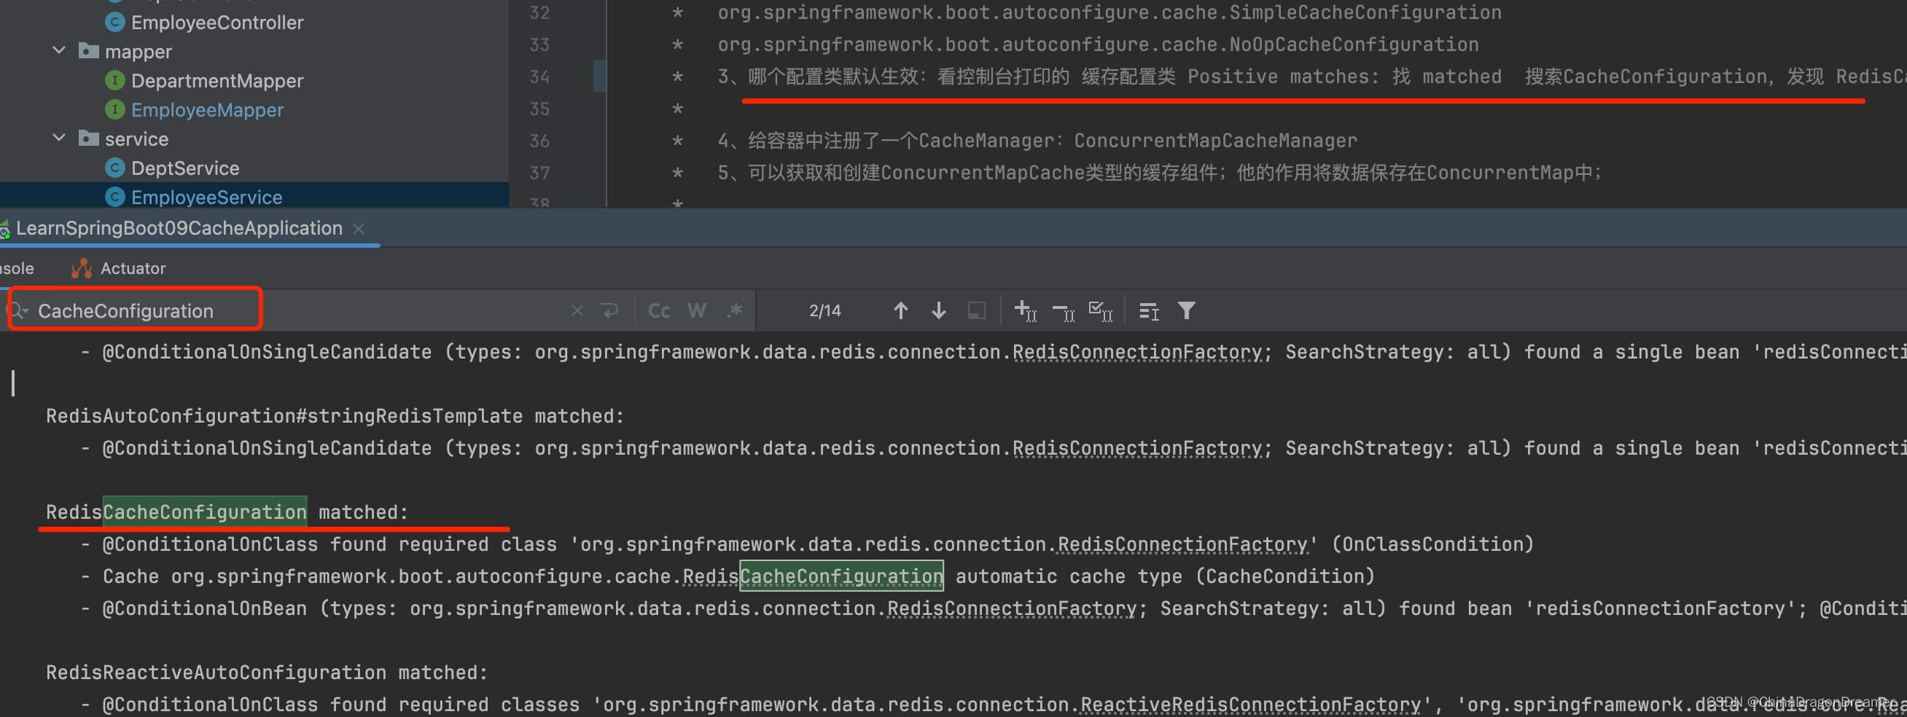Click line number 34 in gutter
1907x717 pixels.
tap(539, 77)
